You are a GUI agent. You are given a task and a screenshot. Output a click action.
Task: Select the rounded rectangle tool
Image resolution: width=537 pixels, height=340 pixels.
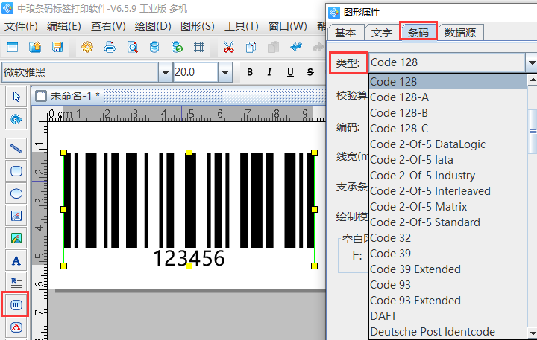pos(16,171)
